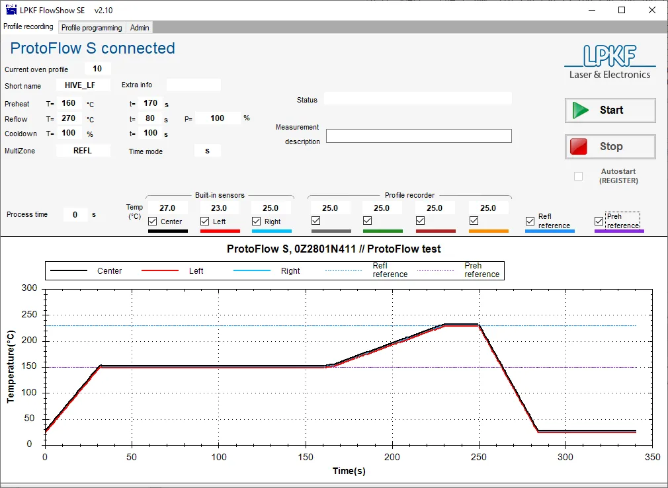Click the gray profile recorder color bar
The width and height of the screenshot is (668, 488).
331,231
